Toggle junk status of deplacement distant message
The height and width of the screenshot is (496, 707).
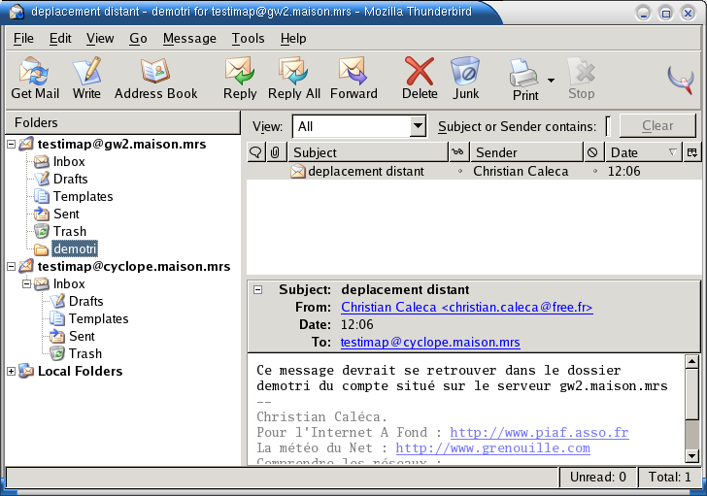(593, 172)
